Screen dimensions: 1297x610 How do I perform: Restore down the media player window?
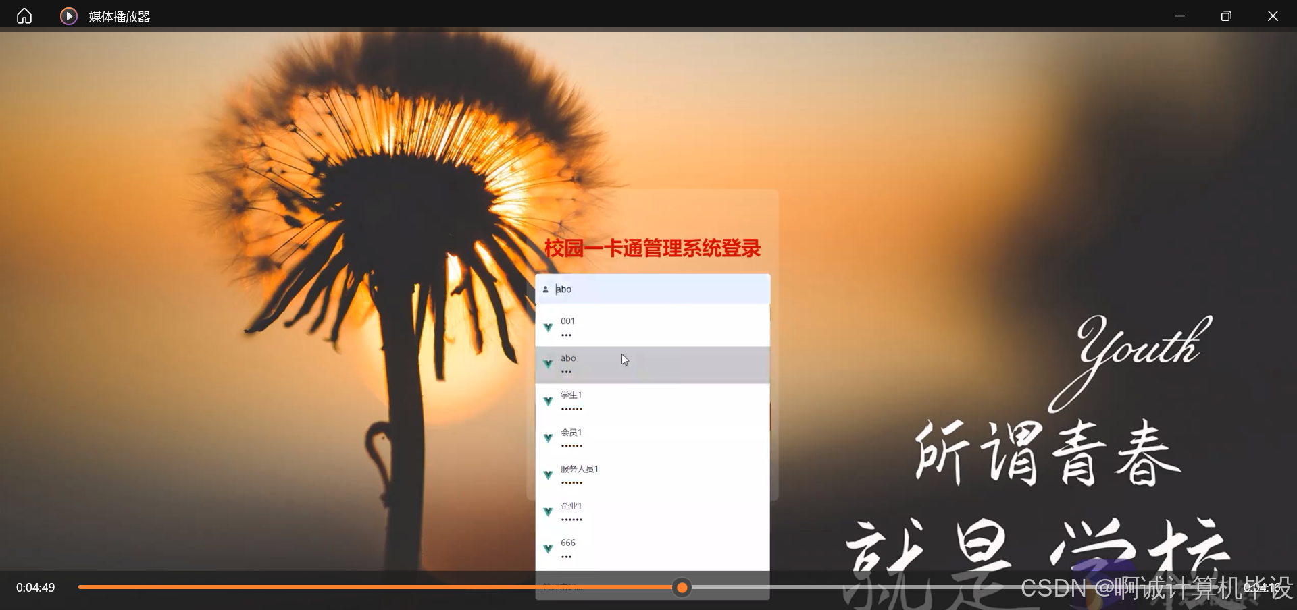click(1226, 16)
